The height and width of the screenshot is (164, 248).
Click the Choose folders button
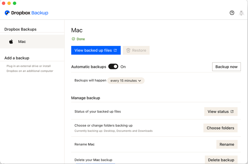[220, 128]
